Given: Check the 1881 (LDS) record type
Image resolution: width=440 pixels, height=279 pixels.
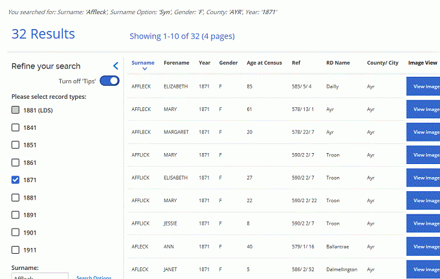Looking at the screenshot, I should tap(16, 110).
